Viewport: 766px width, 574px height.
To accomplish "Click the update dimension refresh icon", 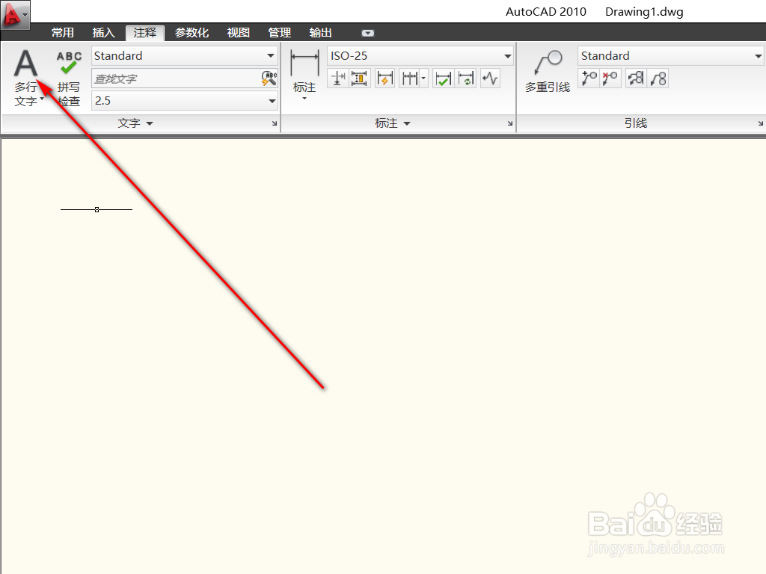I will (x=465, y=78).
